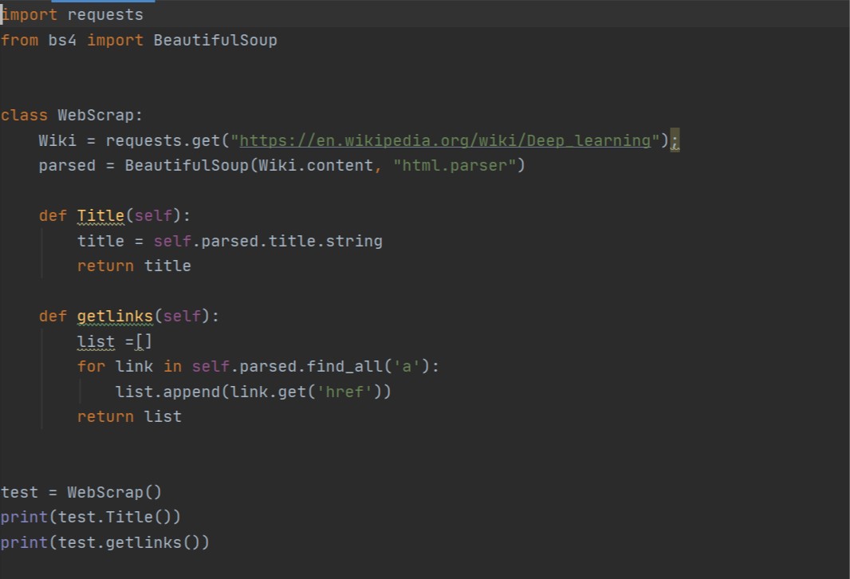
Task: Click 'self.parsed.title.string' expression
Action: (268, 241)
